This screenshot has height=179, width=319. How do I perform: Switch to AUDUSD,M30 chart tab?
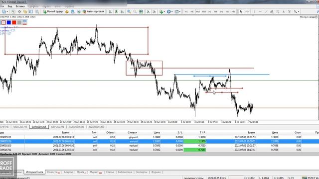pyautogui.click(x=76, y=127)
